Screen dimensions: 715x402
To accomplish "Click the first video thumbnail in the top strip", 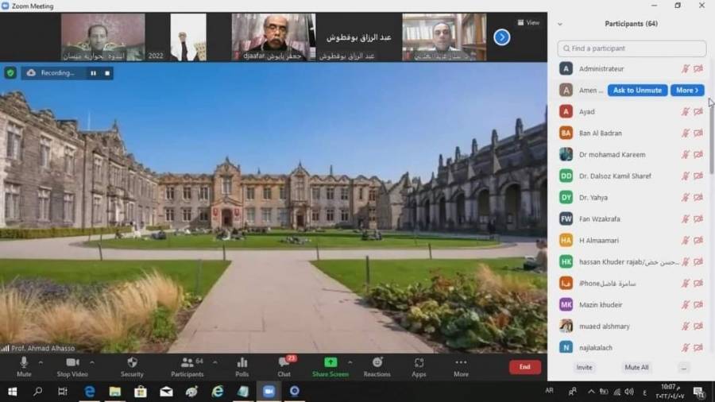I will pos(103,37).
